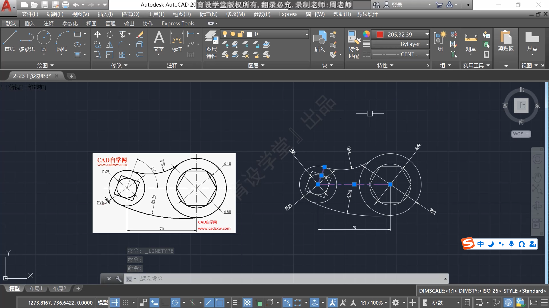Click the Stretch tool icon
This screenshot has width=549, height=308.
pyautogui.click(x=97, y=55)
